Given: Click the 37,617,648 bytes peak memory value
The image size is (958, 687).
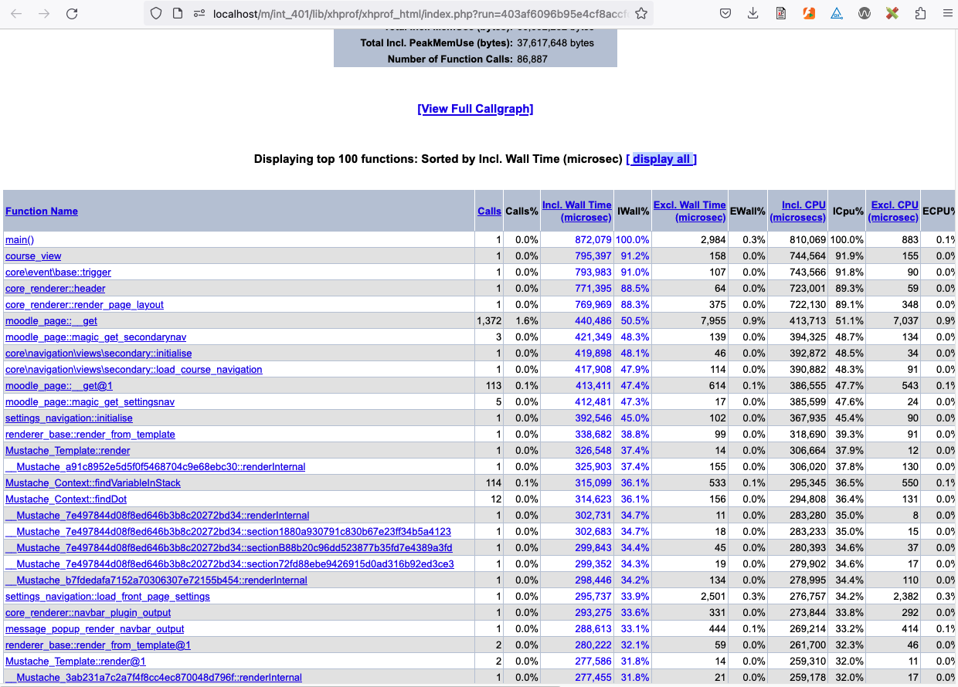Looking at the screenshot, I should 555,43.
